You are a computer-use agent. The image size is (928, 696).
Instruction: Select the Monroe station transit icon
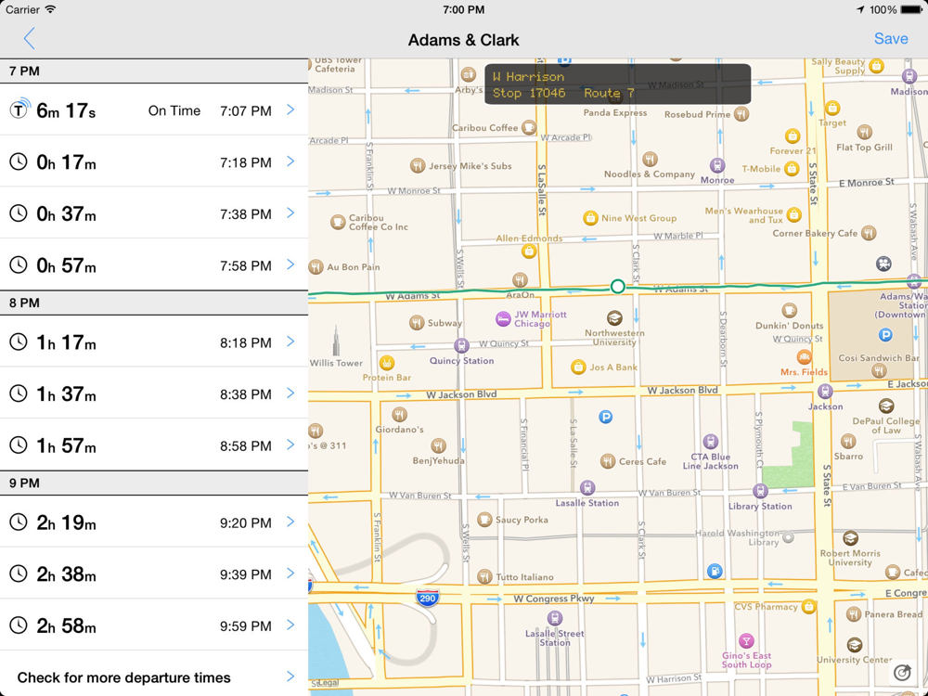tap(717, 165)
